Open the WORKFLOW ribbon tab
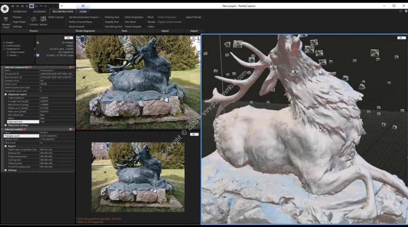 pos(20,12)
